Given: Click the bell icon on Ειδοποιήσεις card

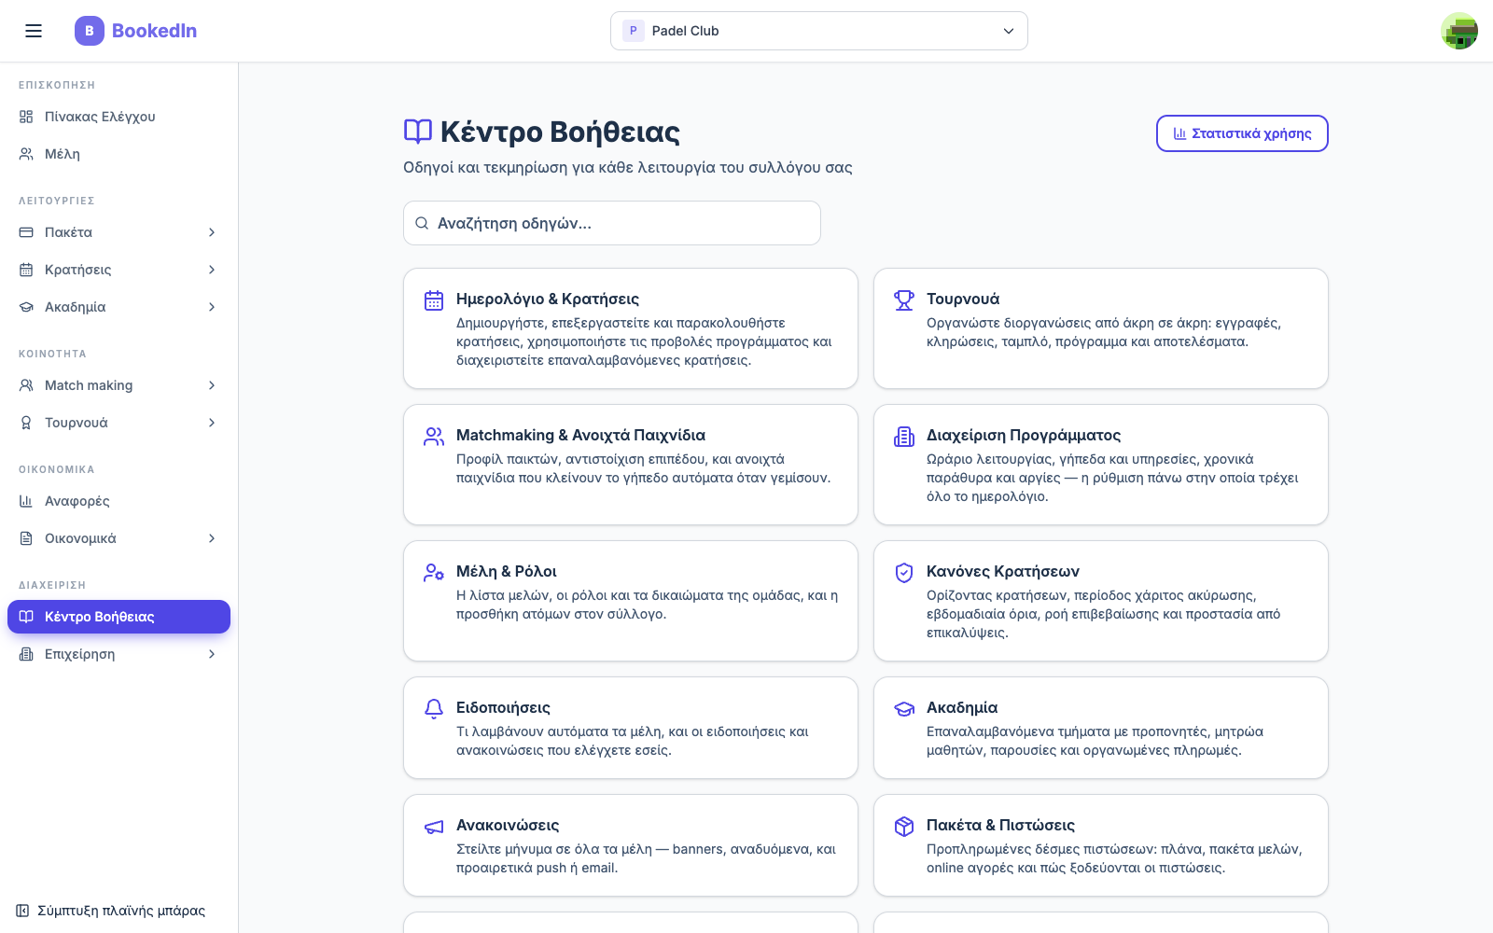Looking at the screenshot, I should tap(434, 709).
